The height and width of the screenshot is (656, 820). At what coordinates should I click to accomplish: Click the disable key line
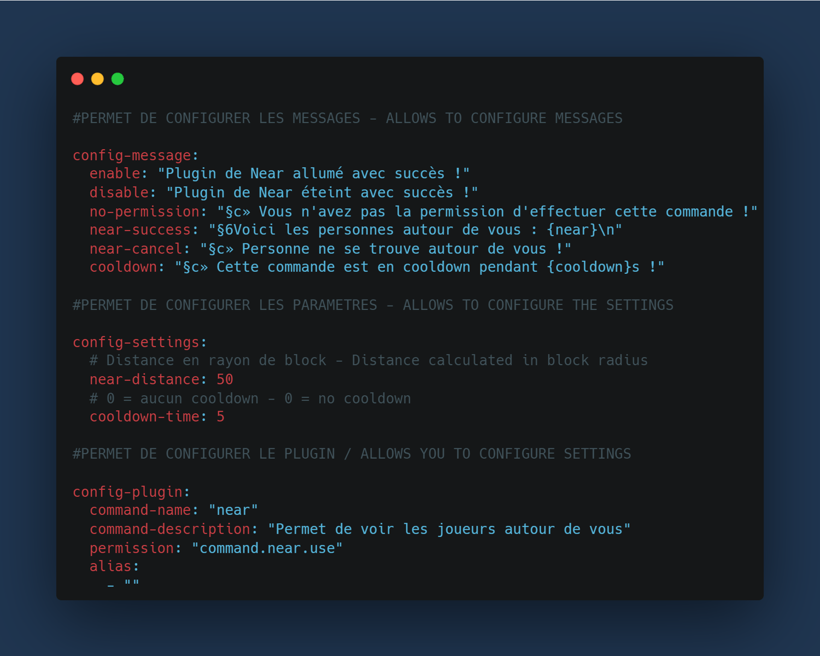pos(284,192)
